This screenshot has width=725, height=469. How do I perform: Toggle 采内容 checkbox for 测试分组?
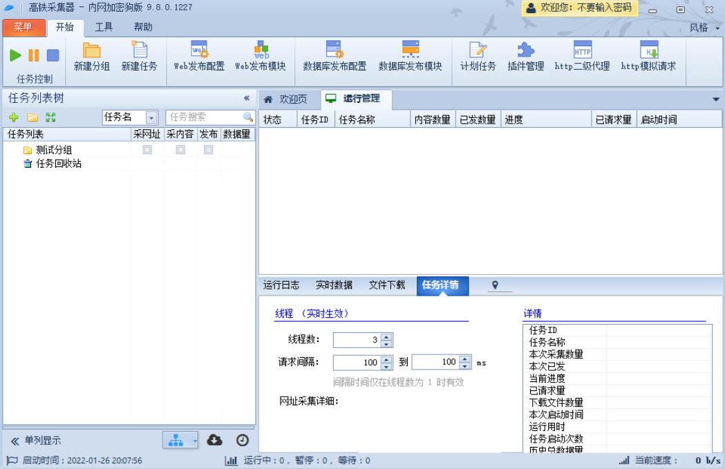click(x=180, y=149)
